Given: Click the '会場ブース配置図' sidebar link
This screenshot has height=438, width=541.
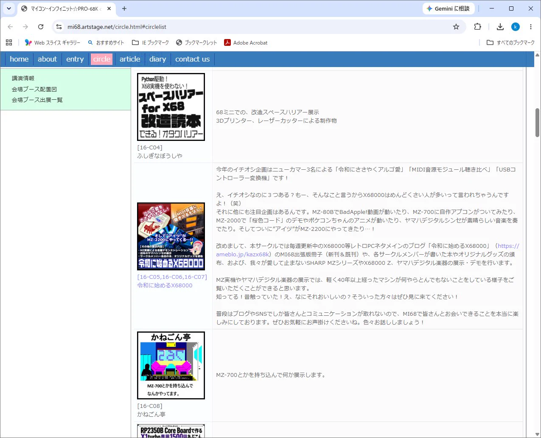Looking at the screenshot, I should tap(34, 89).
